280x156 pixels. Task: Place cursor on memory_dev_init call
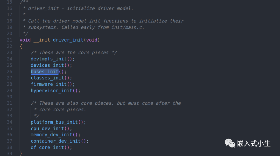click(52, 135)
